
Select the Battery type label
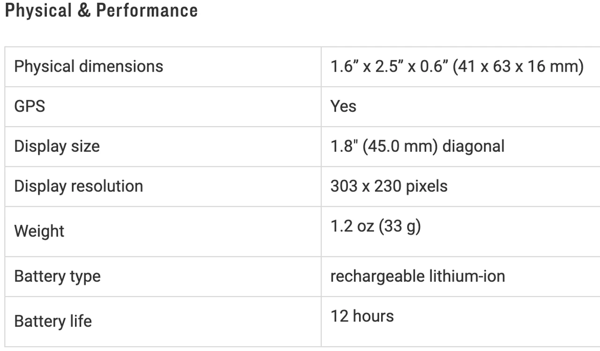pyautogui.click(x=57, y=276)
